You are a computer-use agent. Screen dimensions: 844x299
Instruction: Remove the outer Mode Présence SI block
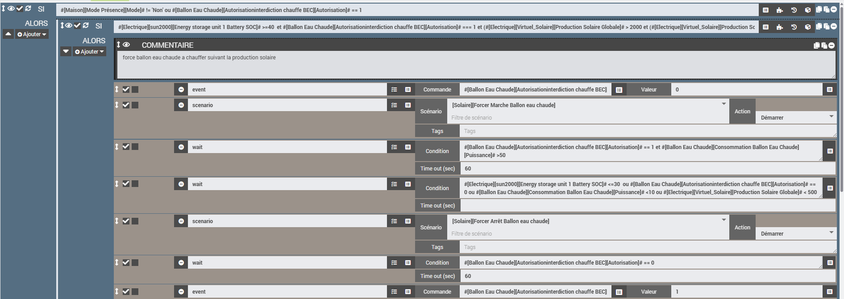(x=833, y=9)
